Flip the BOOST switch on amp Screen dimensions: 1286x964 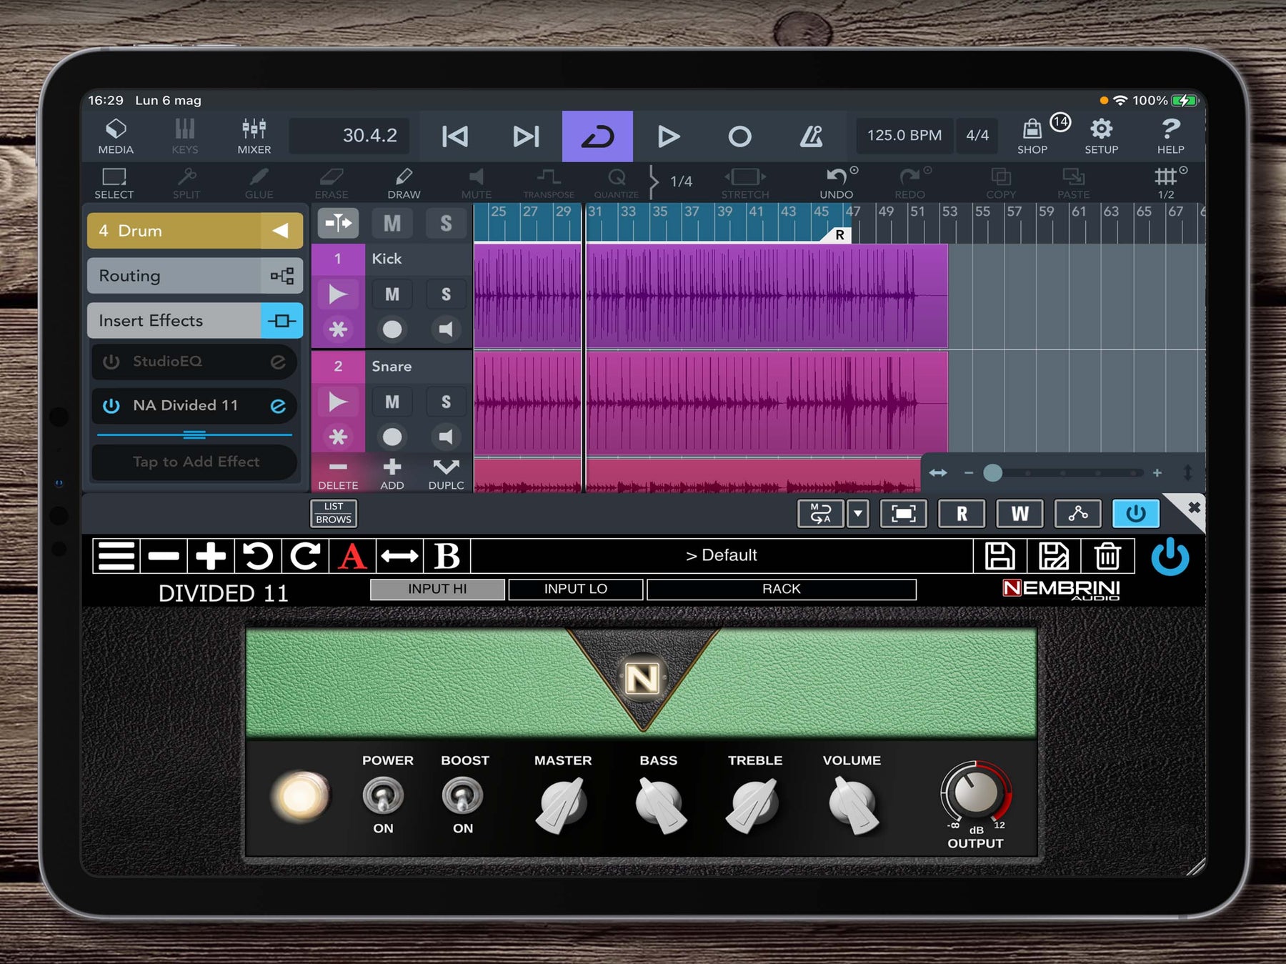(463, 796)
